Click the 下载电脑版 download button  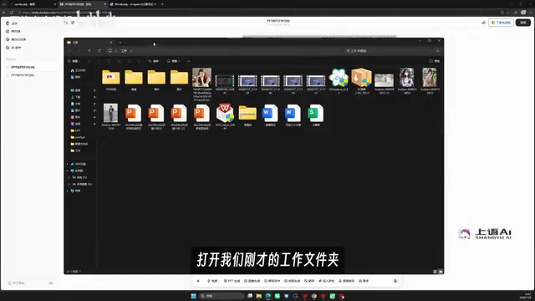click(x=501, y=23)
